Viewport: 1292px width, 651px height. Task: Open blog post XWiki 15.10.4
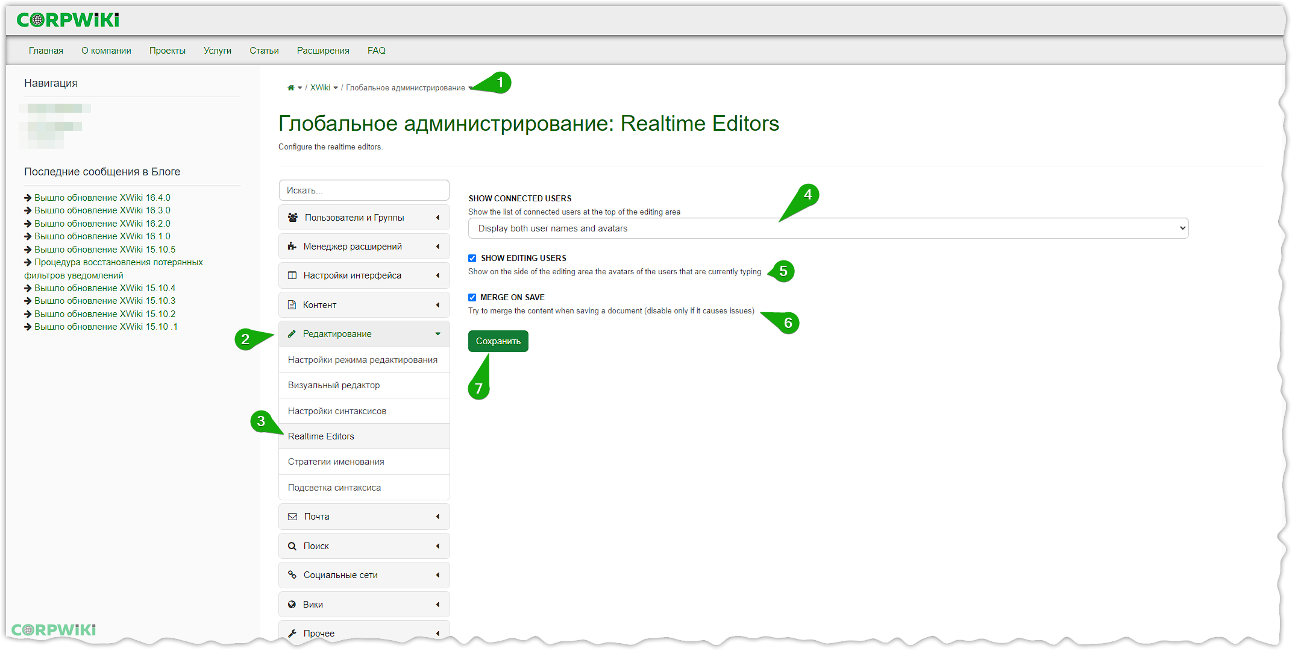[x=105, y=288]
